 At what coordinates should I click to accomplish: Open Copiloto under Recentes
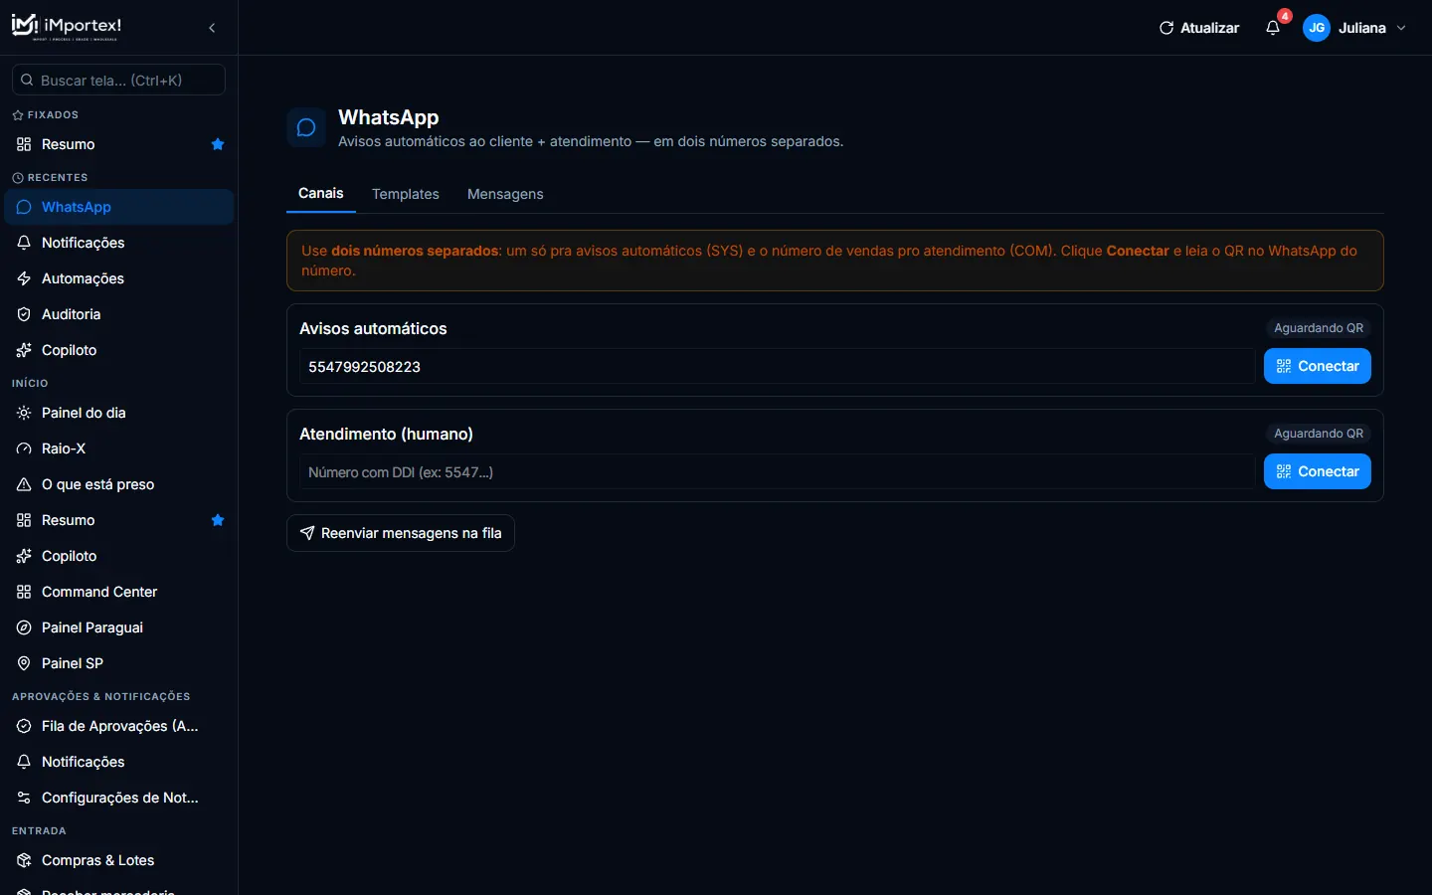tap(118, 350)
